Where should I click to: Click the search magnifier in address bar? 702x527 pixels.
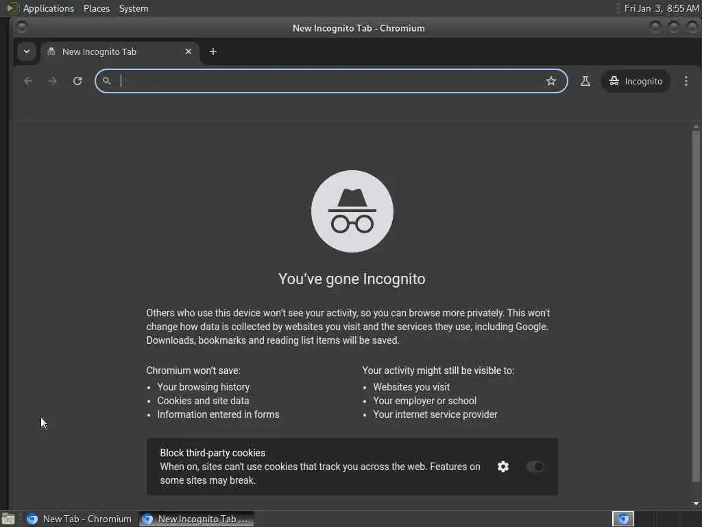tap(106, 81)
